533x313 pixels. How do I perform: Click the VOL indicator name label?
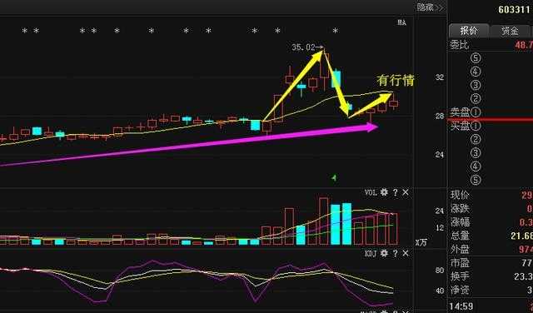coord(371,192)
